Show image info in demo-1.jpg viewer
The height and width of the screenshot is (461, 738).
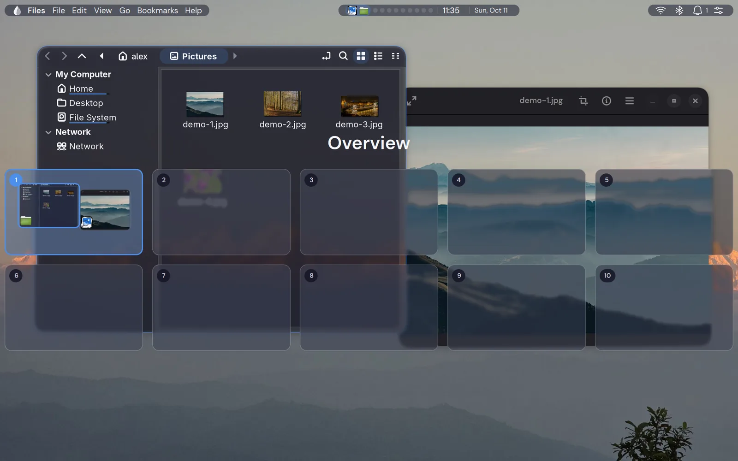click(x=607, y=100)
